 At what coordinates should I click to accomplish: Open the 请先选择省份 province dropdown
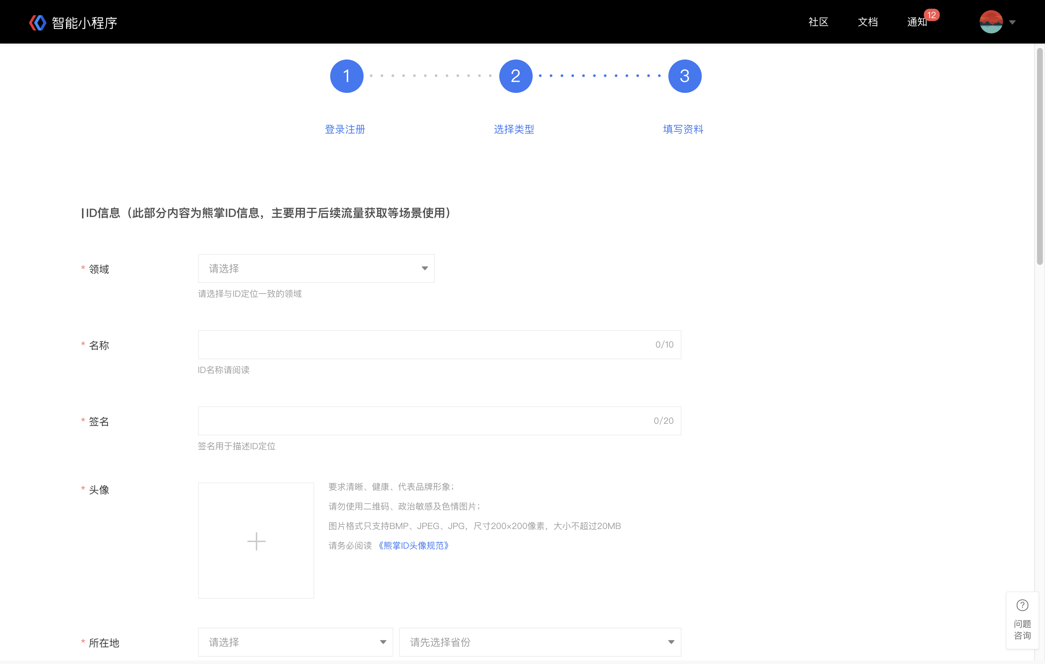540,642
